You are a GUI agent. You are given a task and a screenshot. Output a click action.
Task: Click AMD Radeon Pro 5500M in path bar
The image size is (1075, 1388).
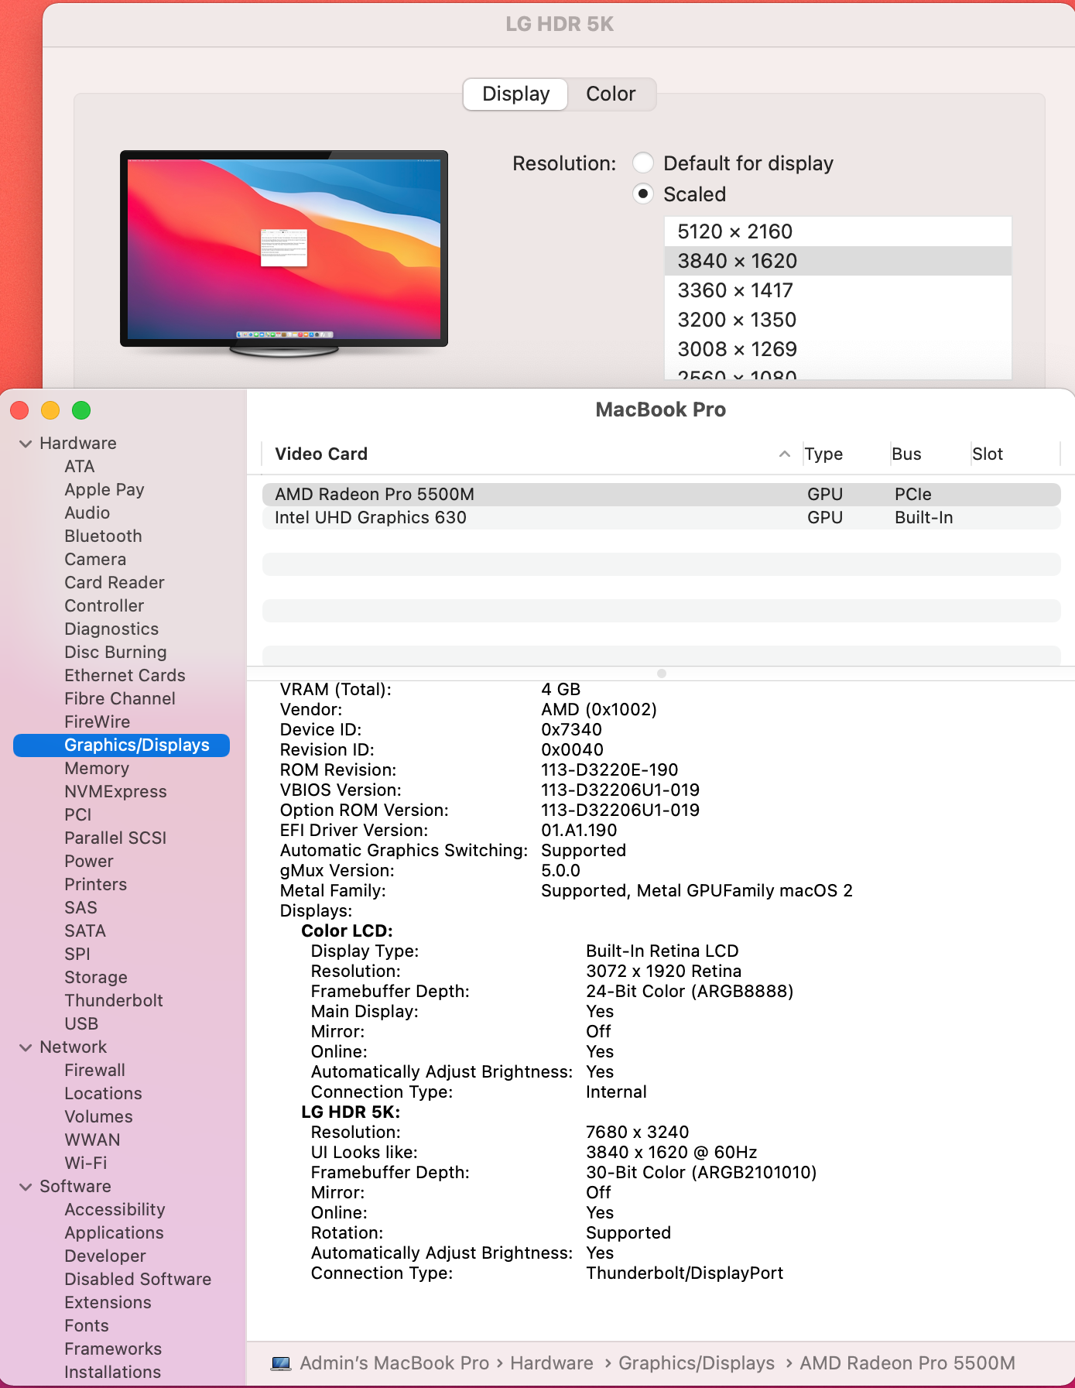click(x=907, y=1363)
